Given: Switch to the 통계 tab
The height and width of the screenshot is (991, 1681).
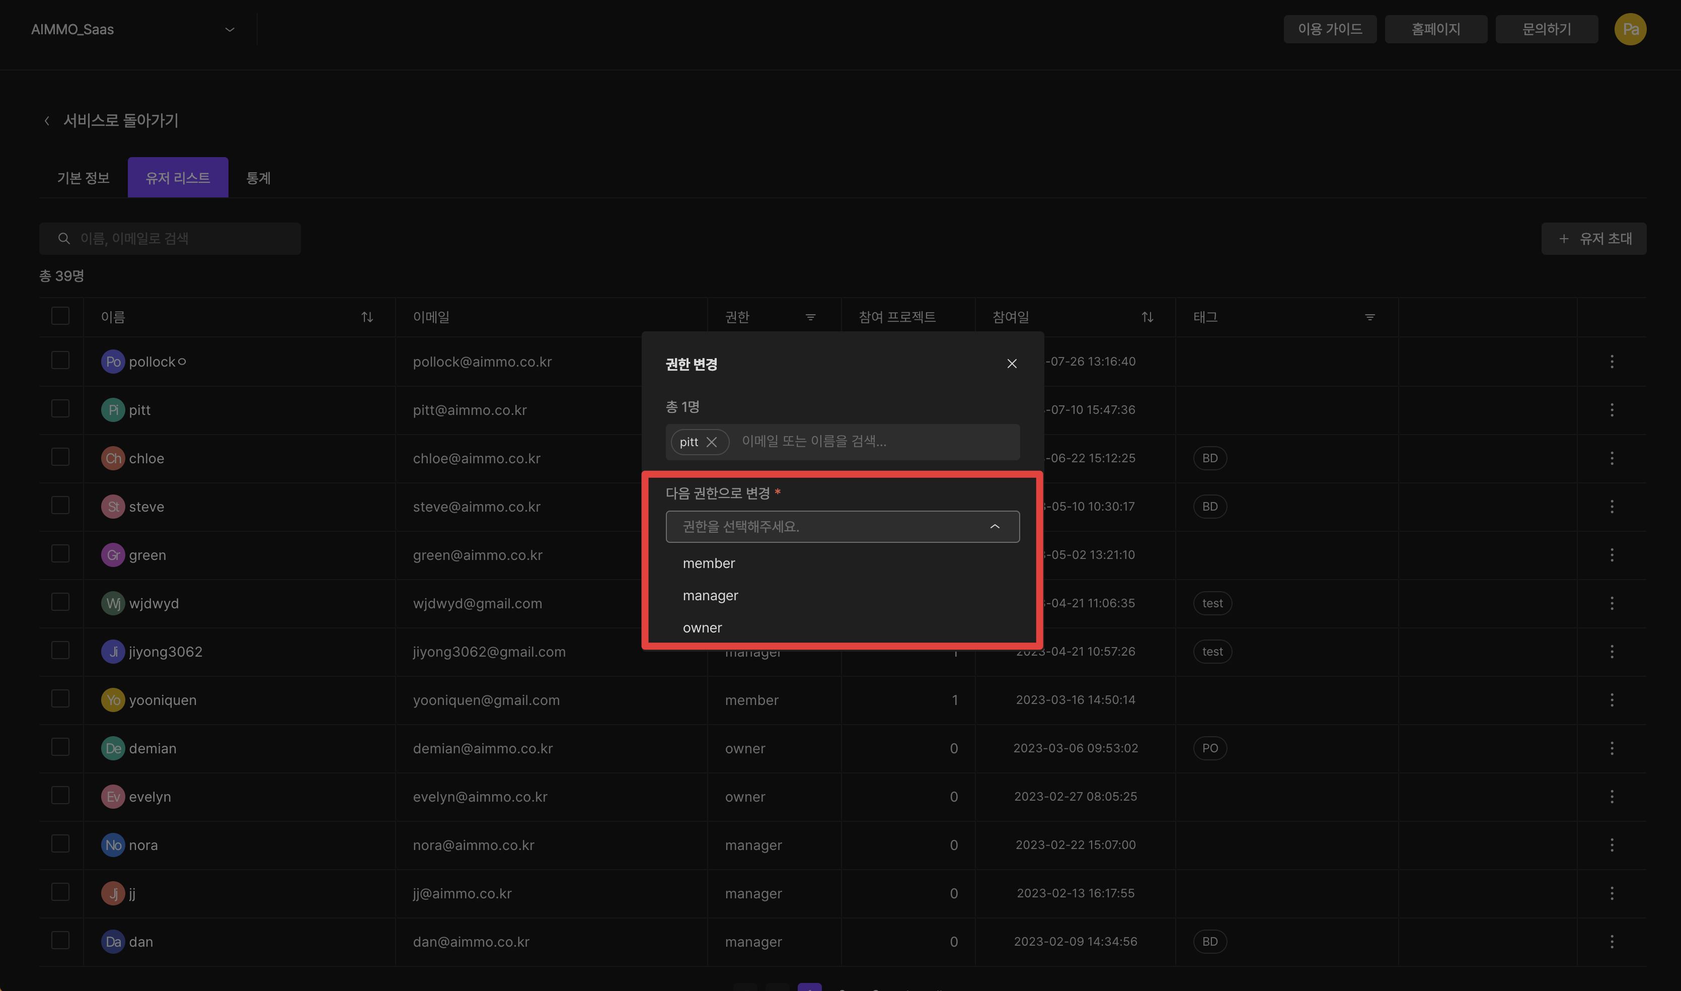Looking at the screenshot, I should coord(258,178).
